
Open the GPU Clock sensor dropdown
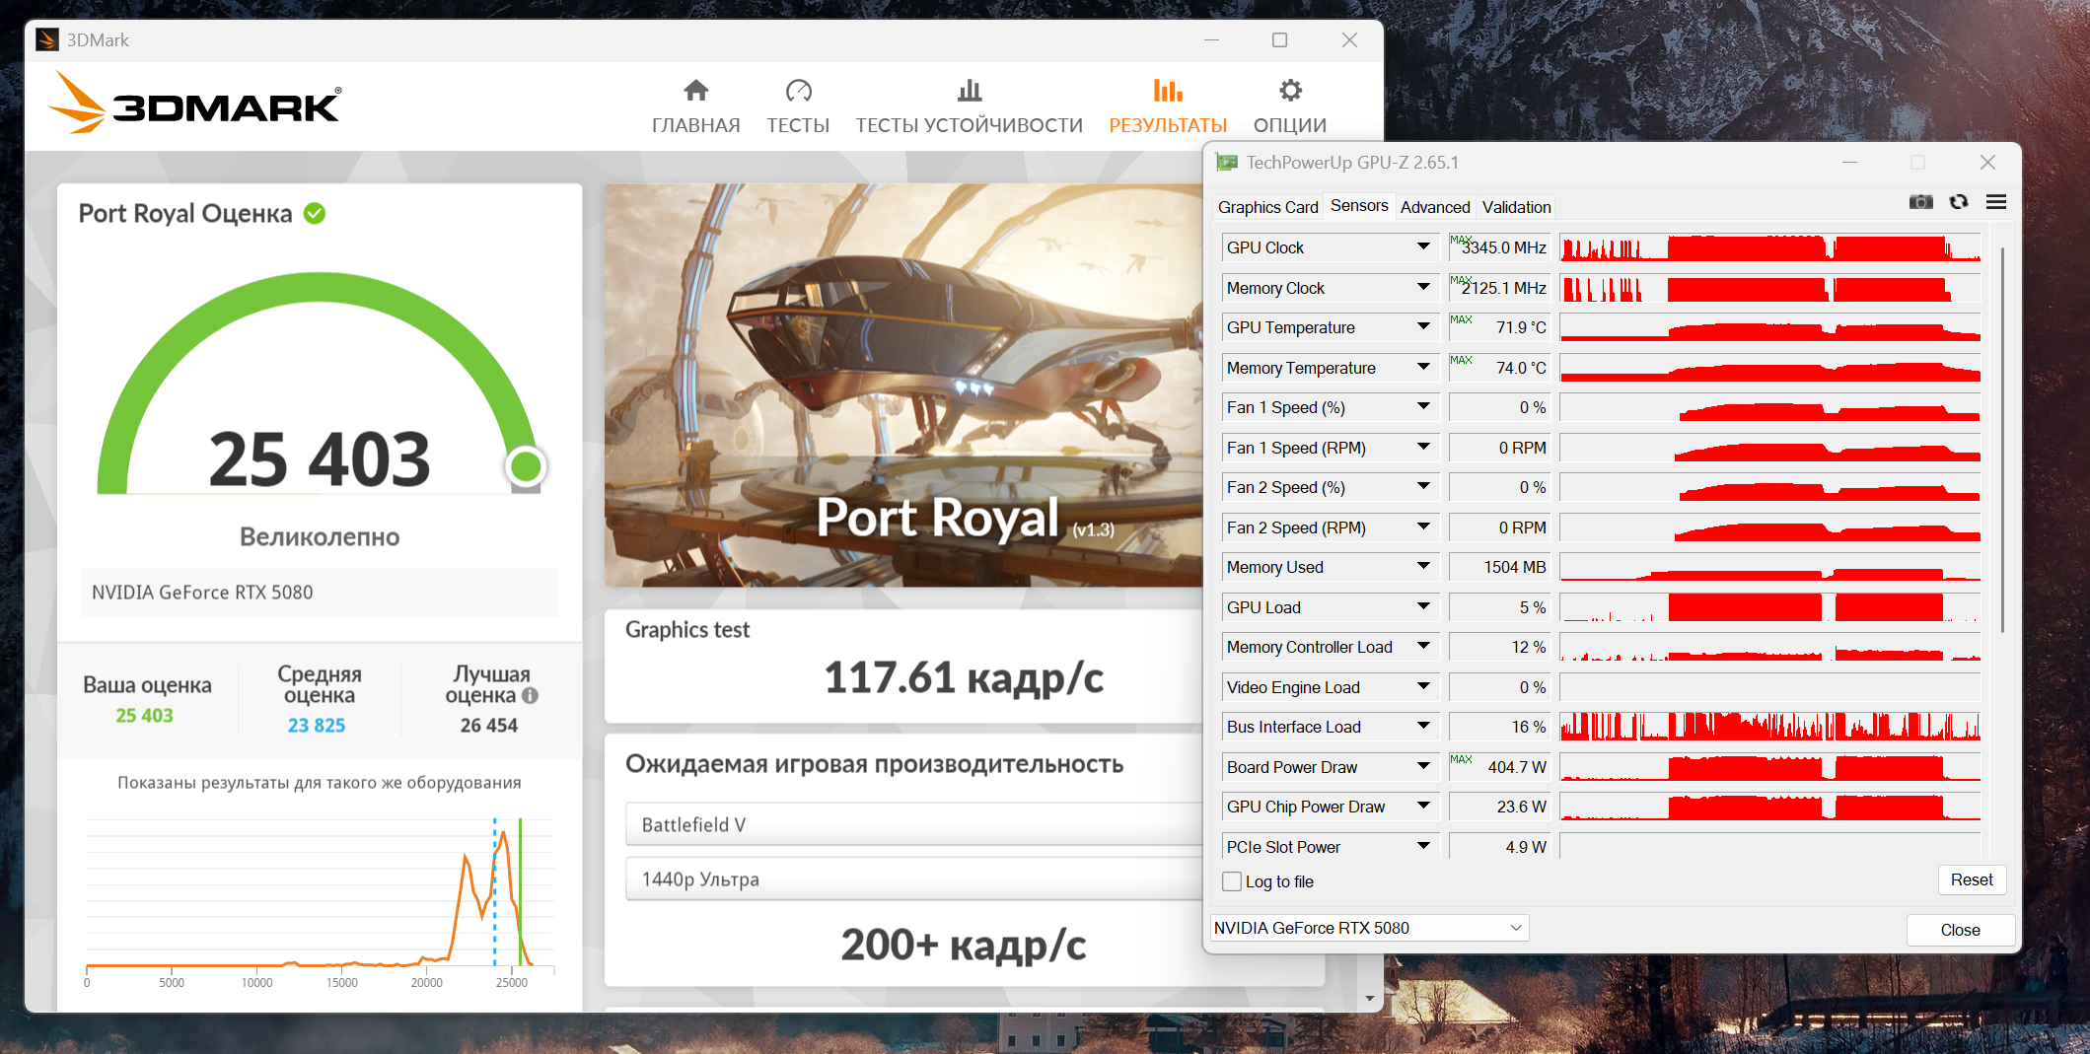point(1423,246)
